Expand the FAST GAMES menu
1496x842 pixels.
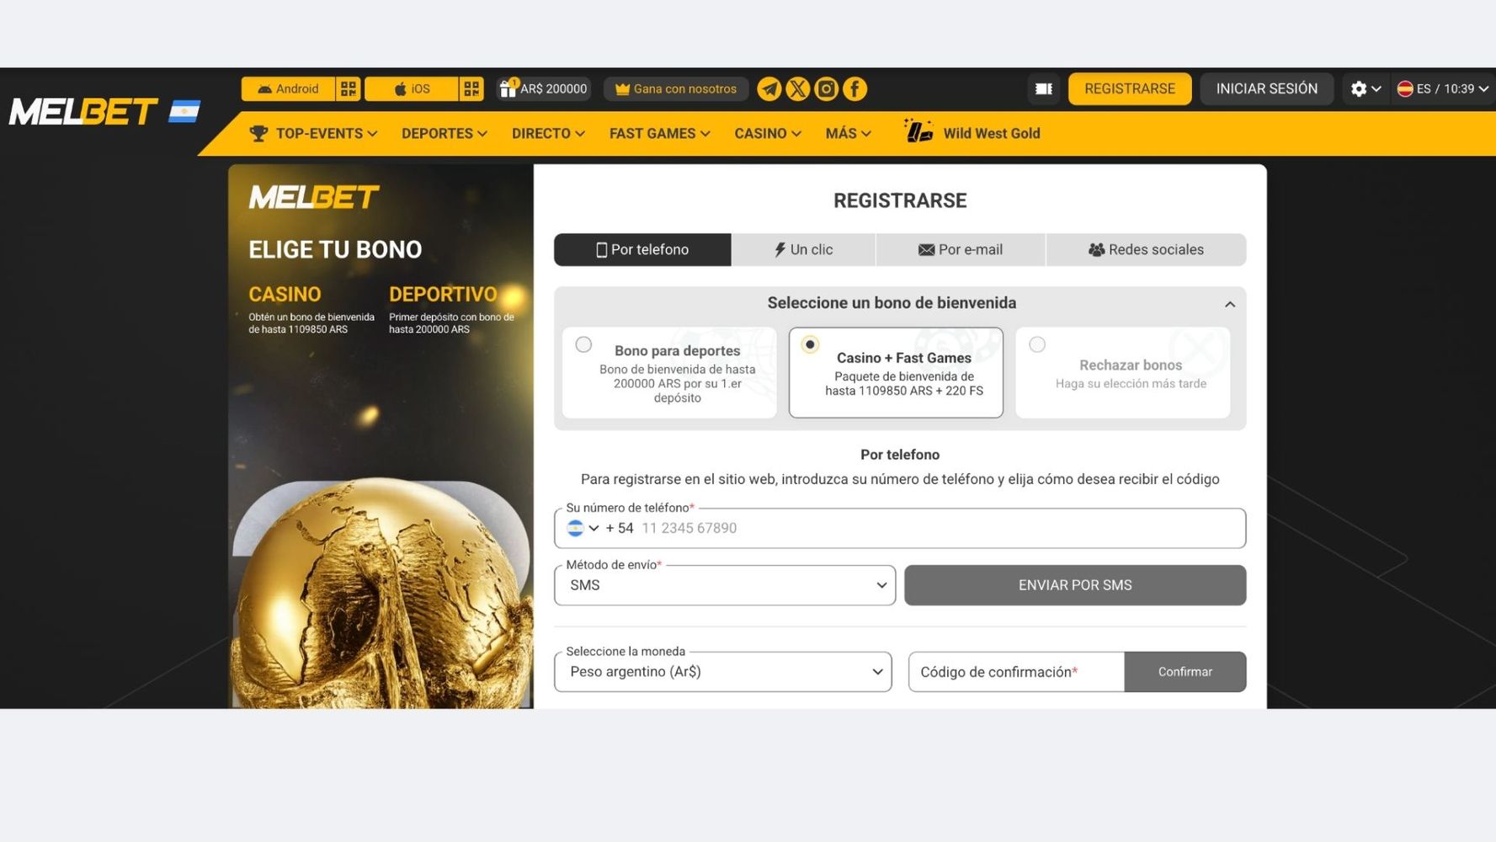pyautogui.click(x=660, y=133)
